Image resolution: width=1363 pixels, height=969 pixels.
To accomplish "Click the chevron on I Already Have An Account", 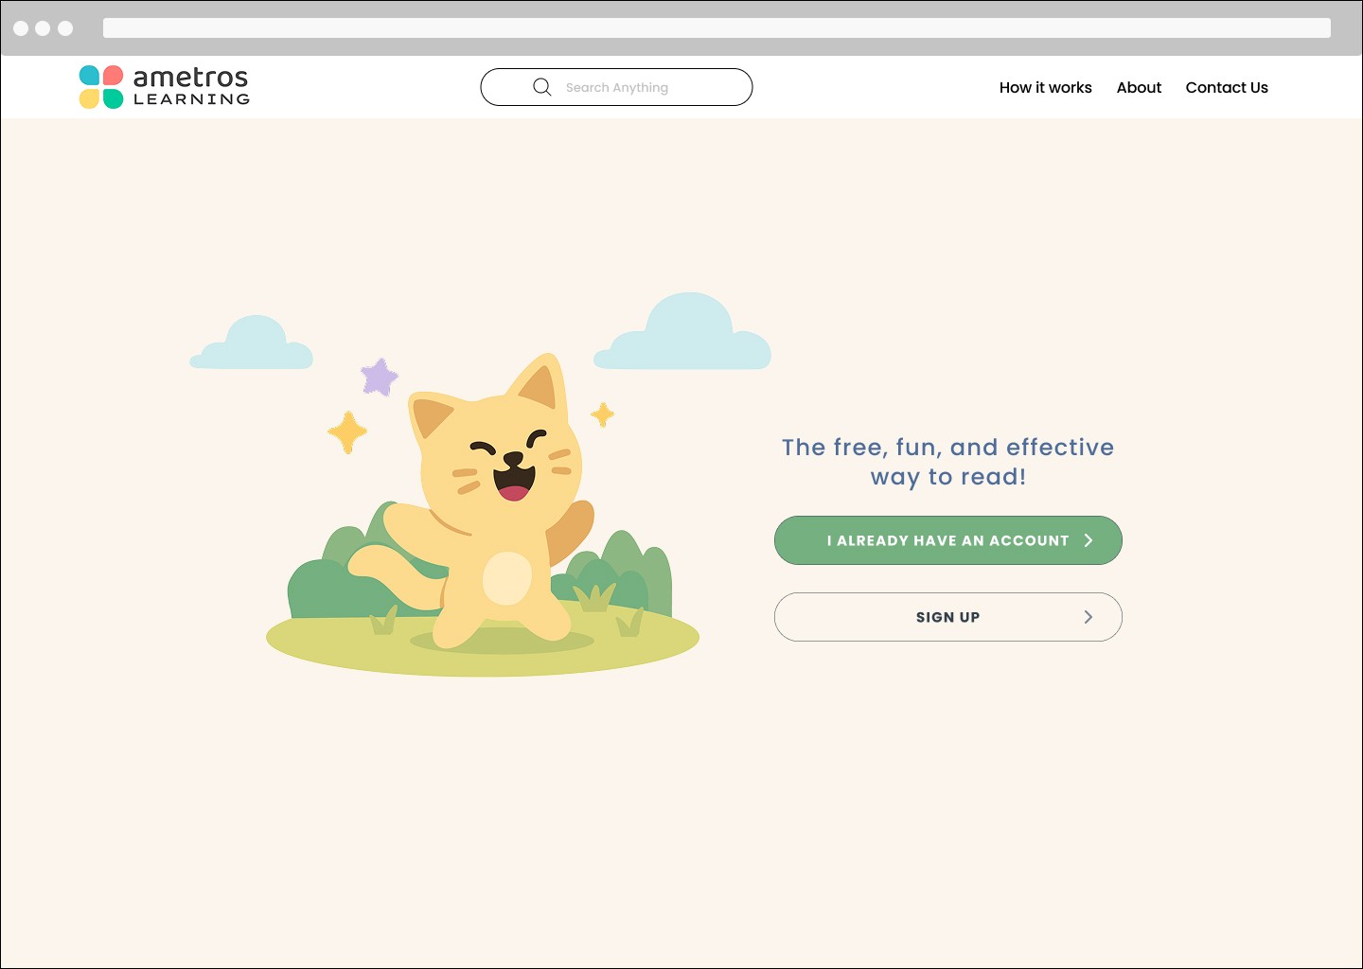I will click(x=1089, y=540).
